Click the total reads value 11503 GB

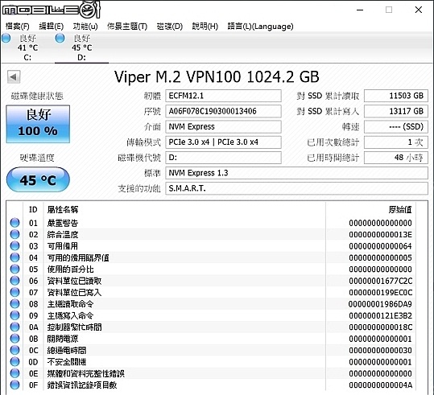point(396,96)
